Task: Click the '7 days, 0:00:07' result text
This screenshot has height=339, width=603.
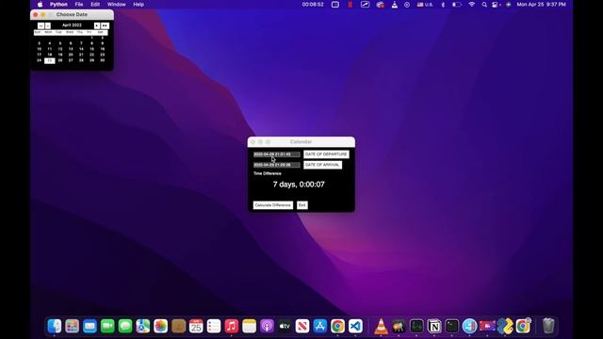Action: click(x=299, y=185)
